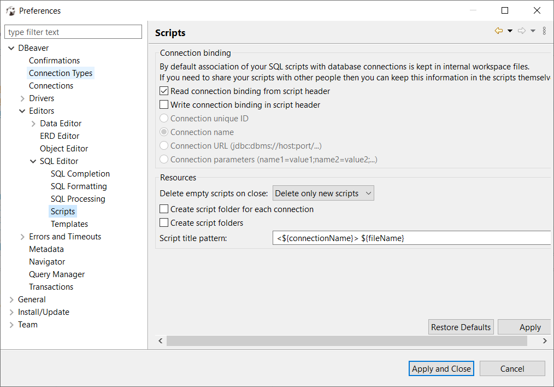This screenshot has height=387, width=554.
Task: Enable writing connection binding in script header
Action: click(x=163, y=104)
